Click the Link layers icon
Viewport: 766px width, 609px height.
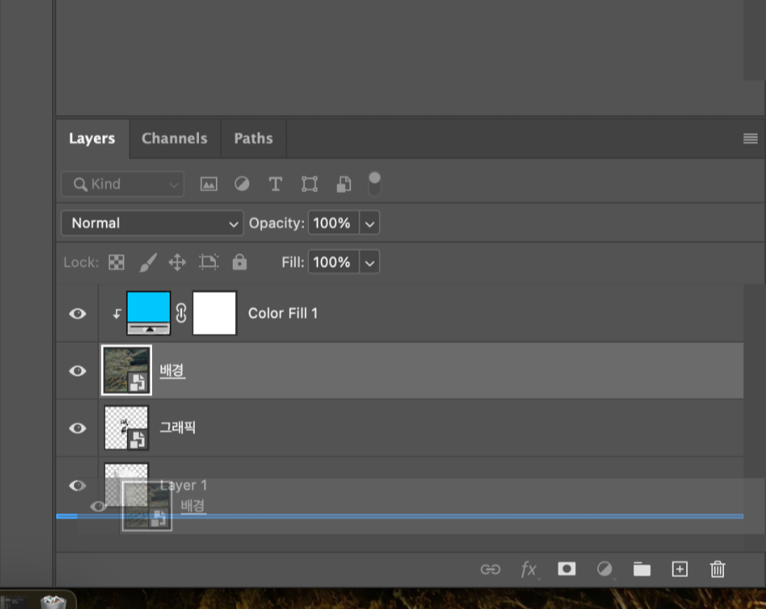(490, 569)
